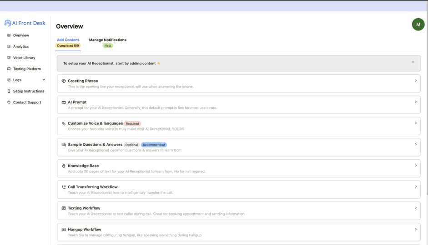Image resolution: width=428 pixels, height=245 pixels.
Task: Open the user avatar labeled M
Action: 418,24
